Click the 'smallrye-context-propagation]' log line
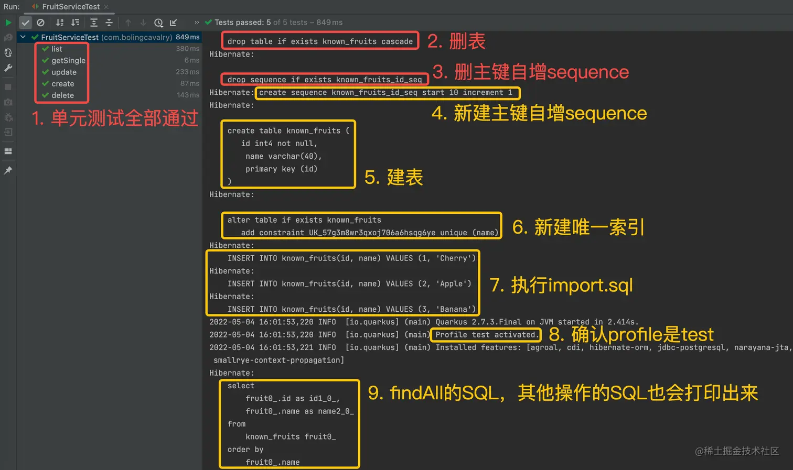This screenshot has height=470, width=793. click(x=278, y=360)
